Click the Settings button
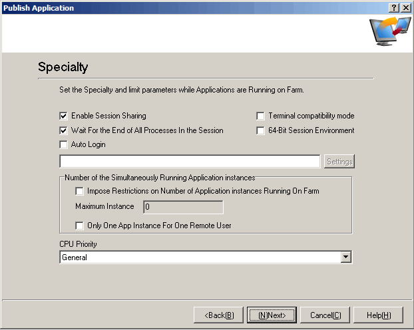This screenshot has height=330, width=414. click(x=339, y=162)
